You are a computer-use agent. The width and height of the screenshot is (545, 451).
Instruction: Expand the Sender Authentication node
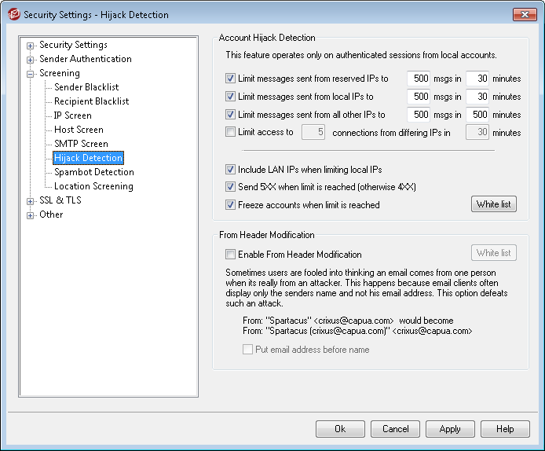(x=31, y=60)
